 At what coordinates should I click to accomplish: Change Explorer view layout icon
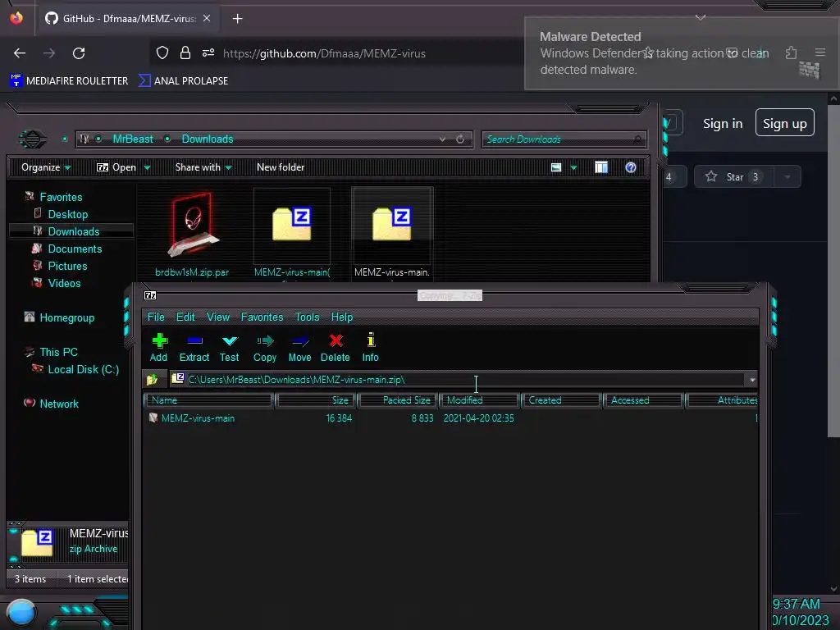click(556, 167)
